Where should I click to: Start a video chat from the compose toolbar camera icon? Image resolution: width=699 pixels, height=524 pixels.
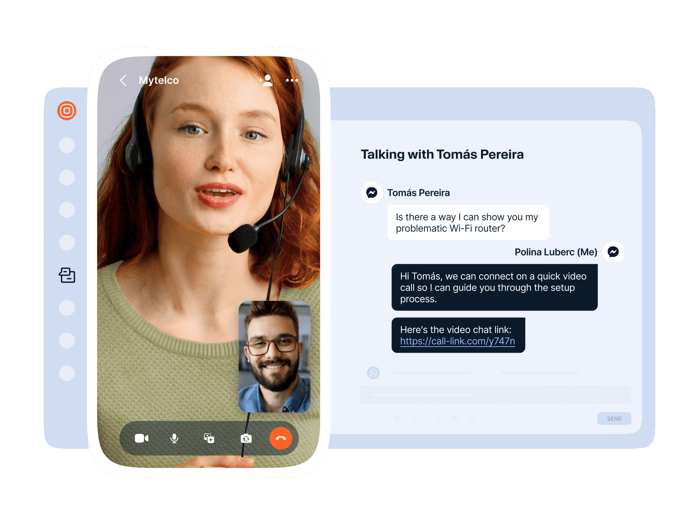pos(455,418)
